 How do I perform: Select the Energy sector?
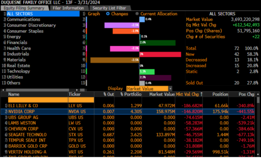coord(14,37)
